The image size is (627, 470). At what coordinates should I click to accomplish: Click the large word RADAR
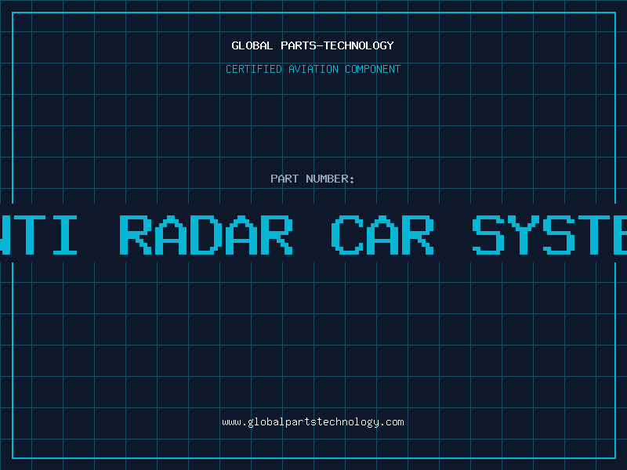pos(205,234)
